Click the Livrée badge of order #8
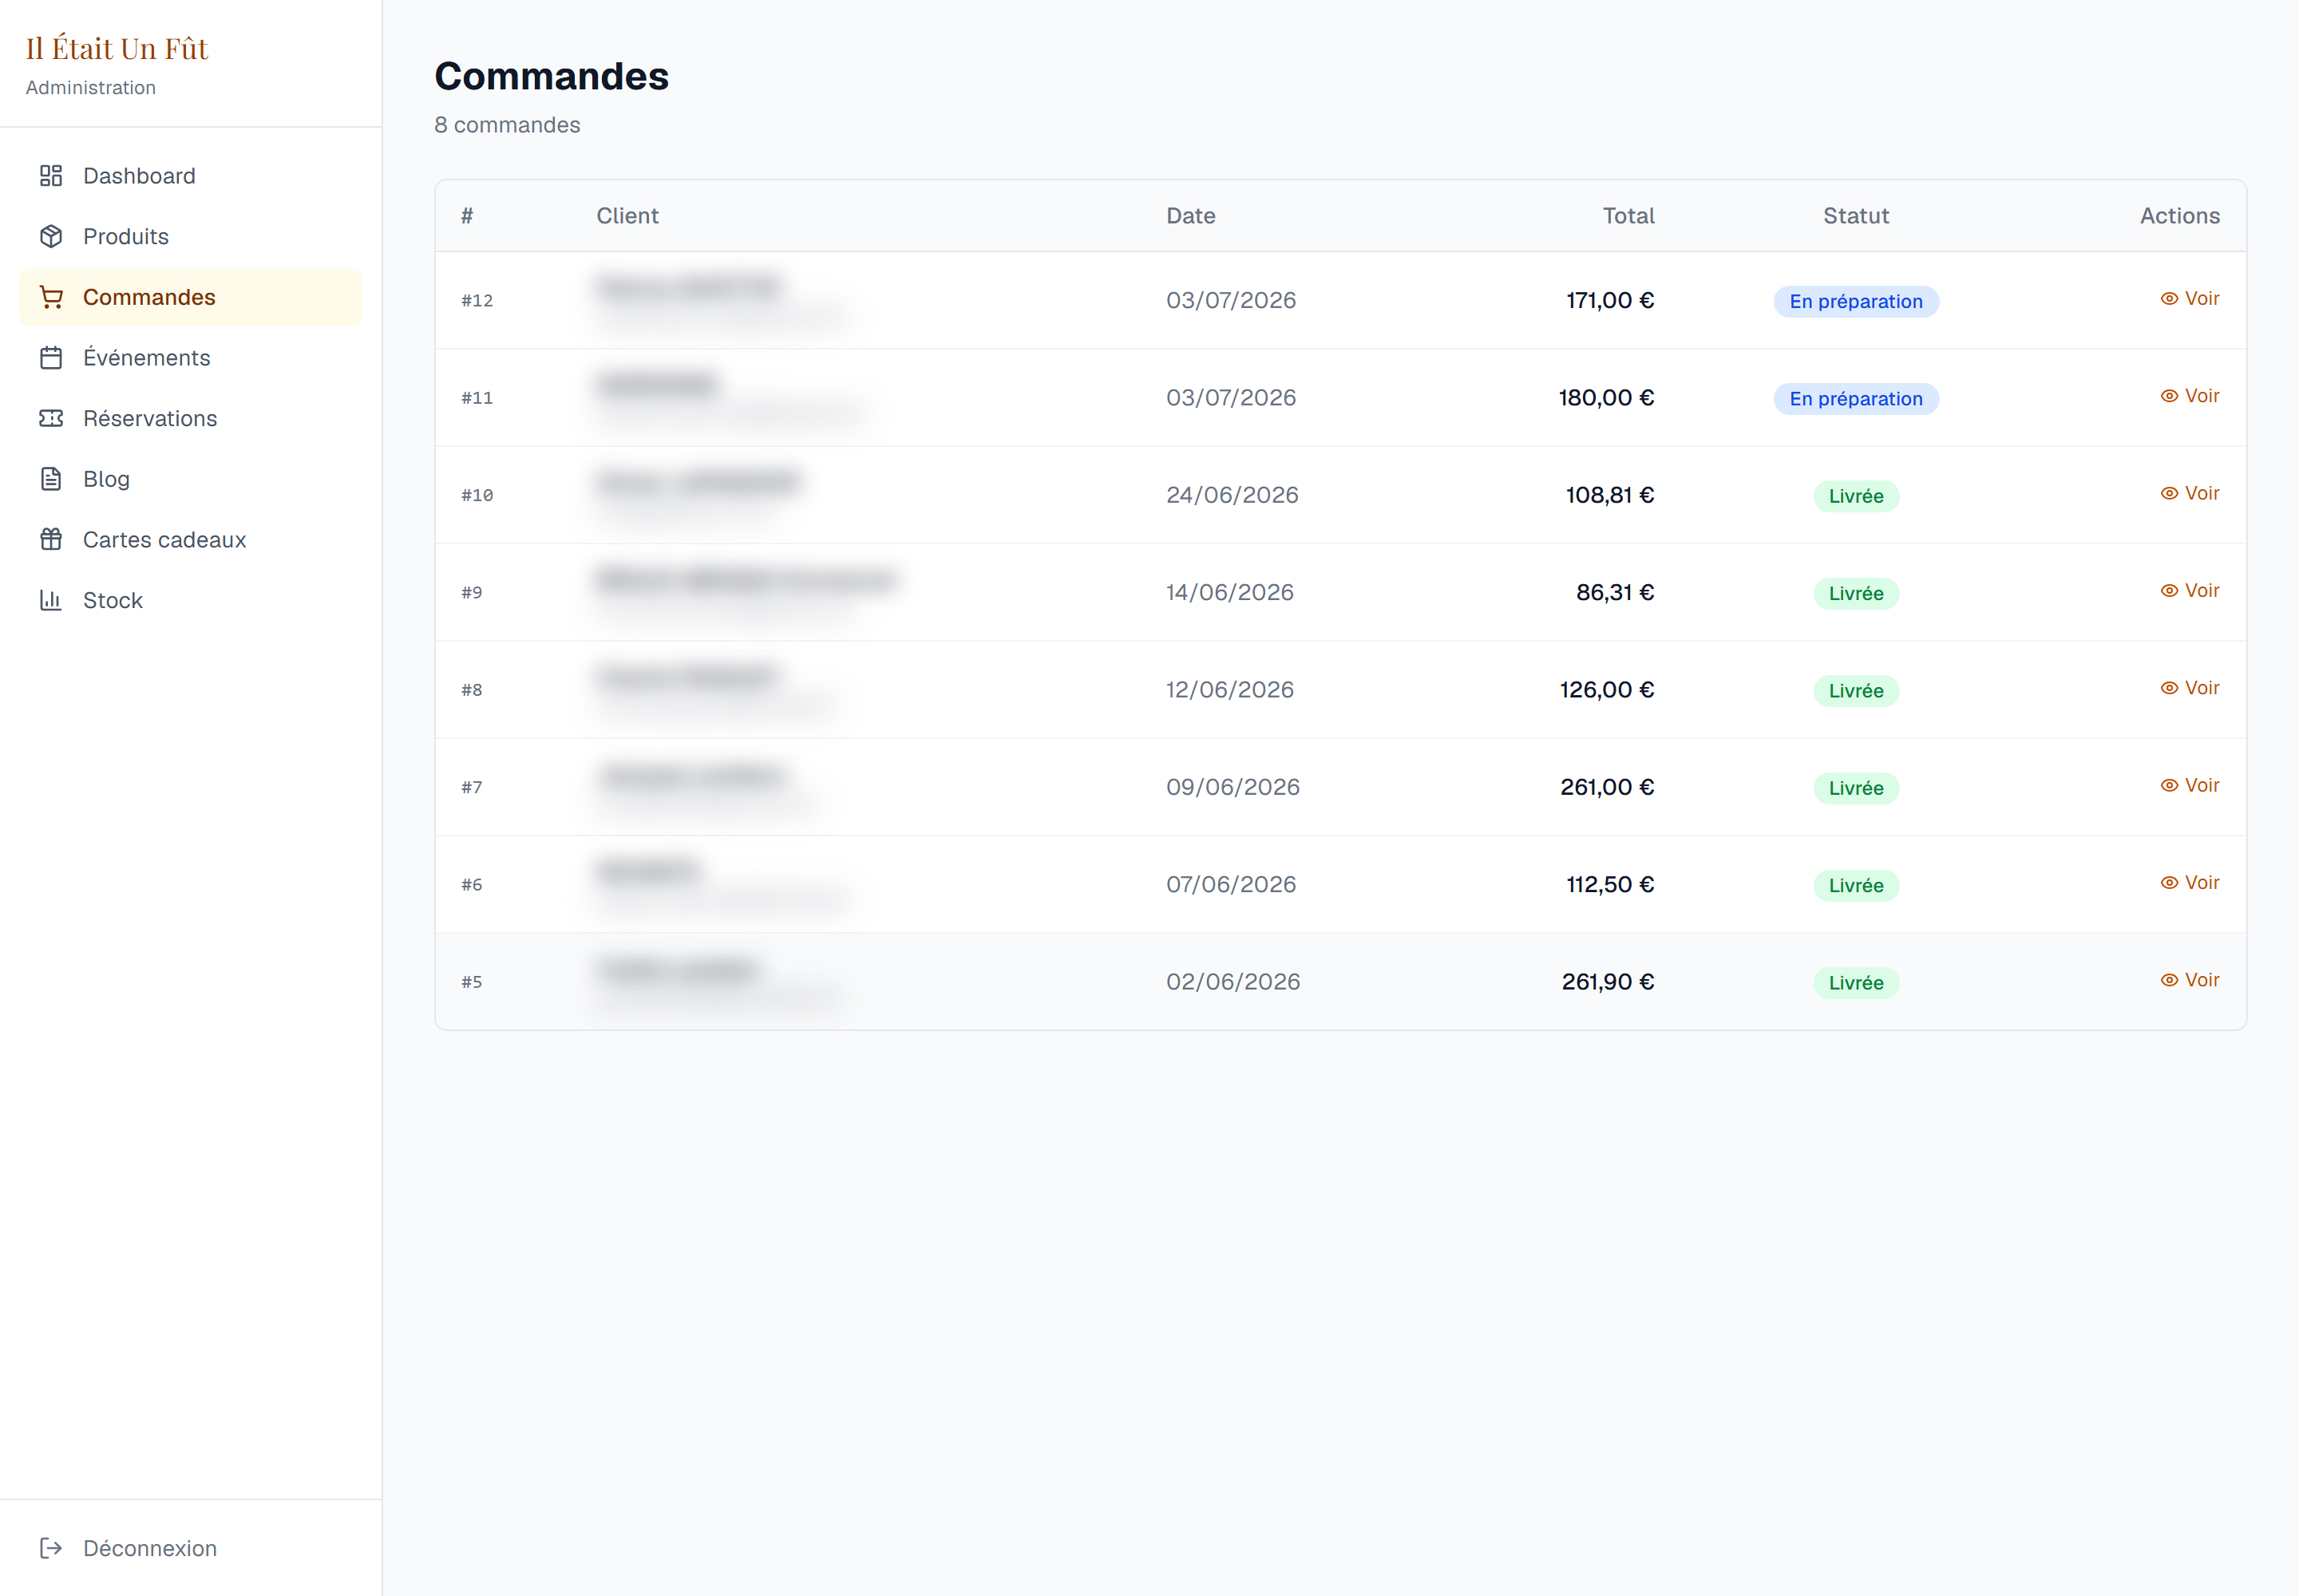This screenshot has height=1596, width=2299. point(1856,691)
